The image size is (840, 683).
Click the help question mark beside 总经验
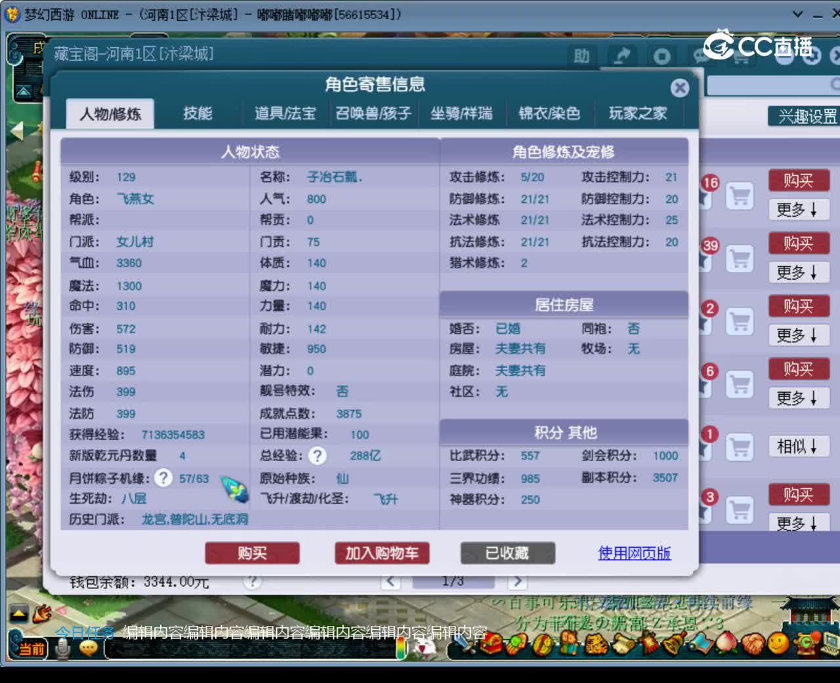point(317,455)
